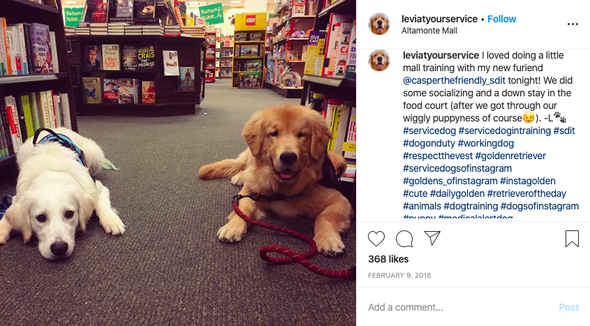
Task: Open the February 9, 2016 timestamp
Action: click(x=399, y=275)
